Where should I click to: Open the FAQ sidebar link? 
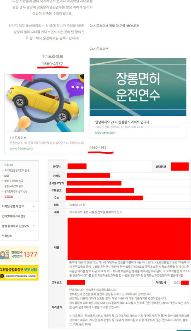tap(7, 175)
